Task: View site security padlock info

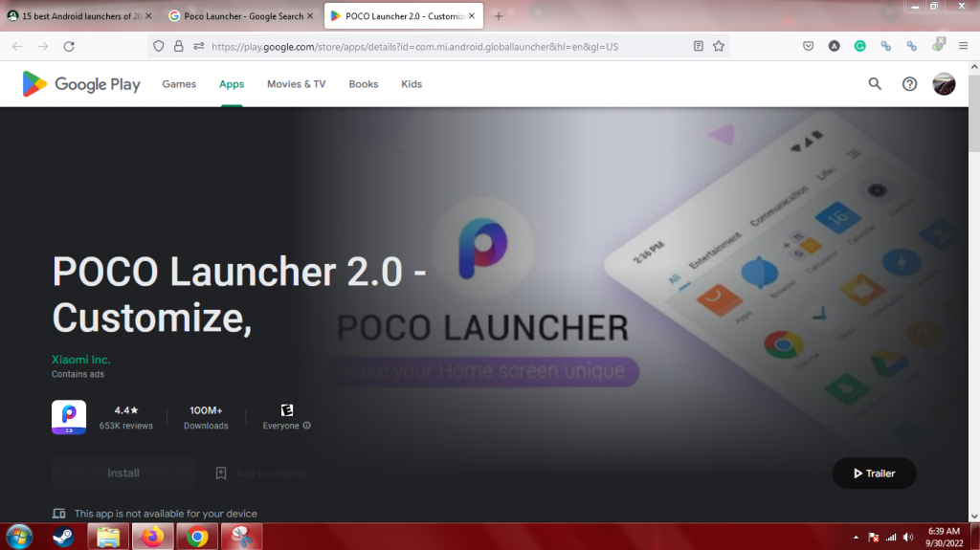Action: click(179, 46)
